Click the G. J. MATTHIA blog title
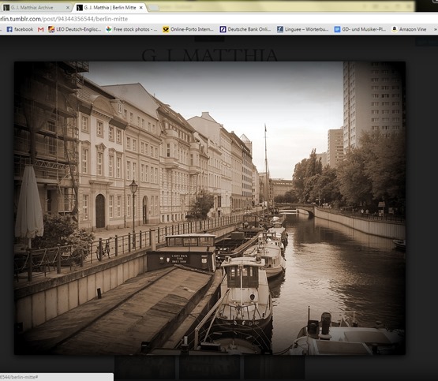The width and height of the screenshot is (438, 381). [x=209, y=55]
